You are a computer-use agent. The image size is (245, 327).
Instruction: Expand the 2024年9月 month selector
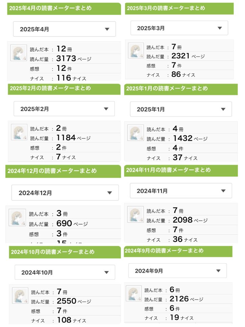tap(178, 270)
